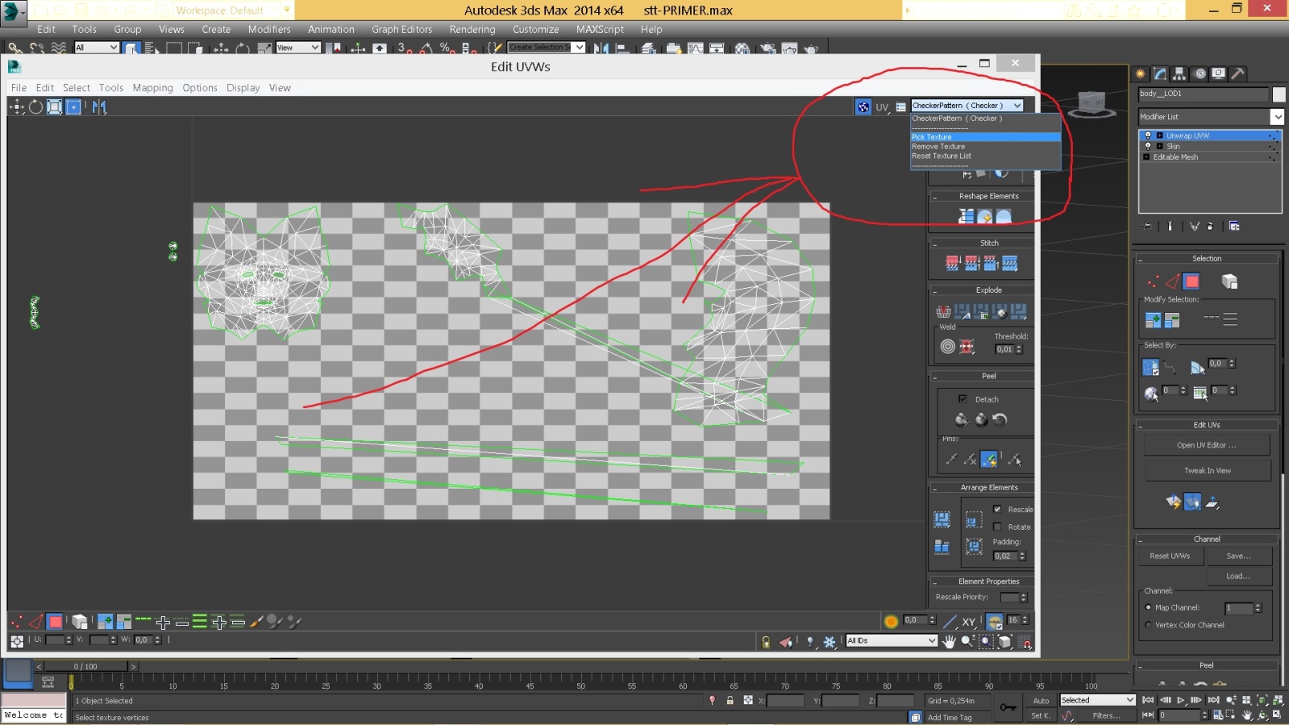Screen dimensions: 1289x725
Task: Collapse the Explode rollout
Action: click(x=934, y=290)
